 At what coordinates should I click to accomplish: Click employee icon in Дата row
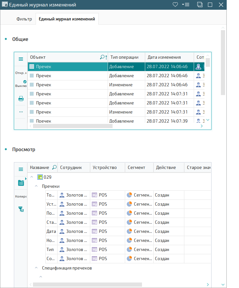tap(62, 231)
